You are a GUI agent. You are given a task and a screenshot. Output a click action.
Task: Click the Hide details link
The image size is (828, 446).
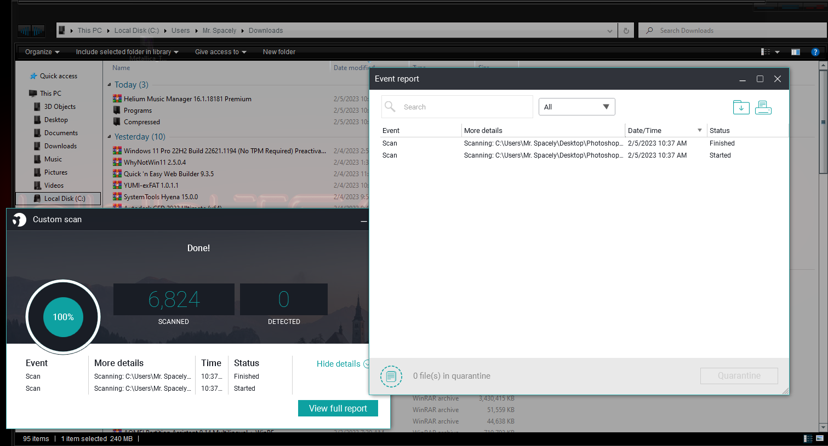pos(339,364)
